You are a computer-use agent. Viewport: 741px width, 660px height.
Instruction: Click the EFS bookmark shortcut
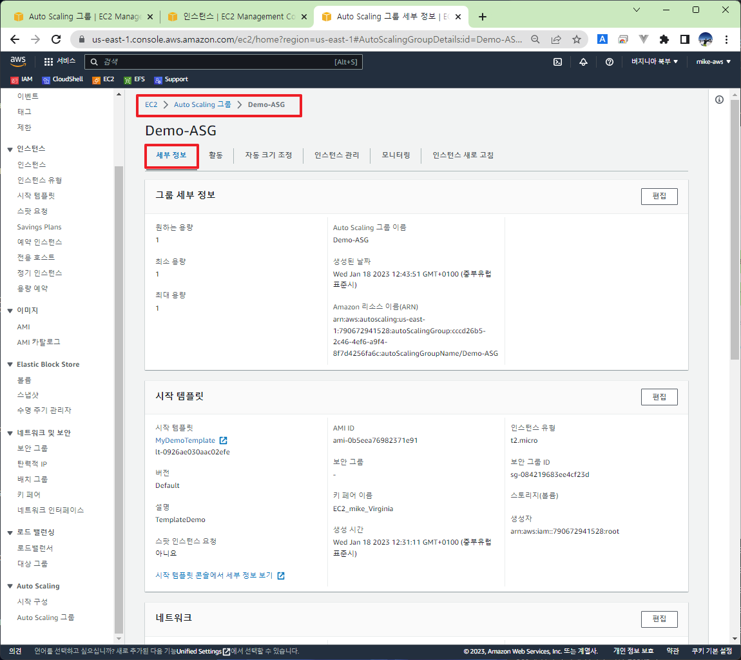[134, 79]
